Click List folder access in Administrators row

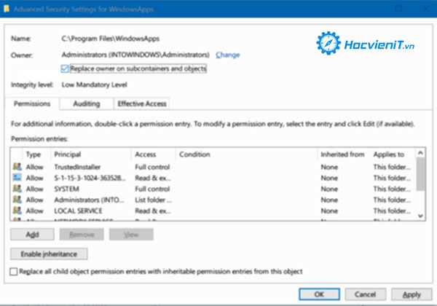tap(153, 200)
